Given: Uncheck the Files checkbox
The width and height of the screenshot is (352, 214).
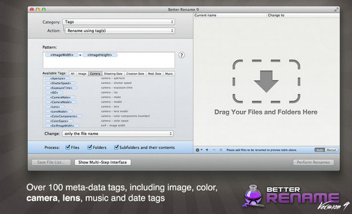Looking at the screenshot, I should (68, 147).
